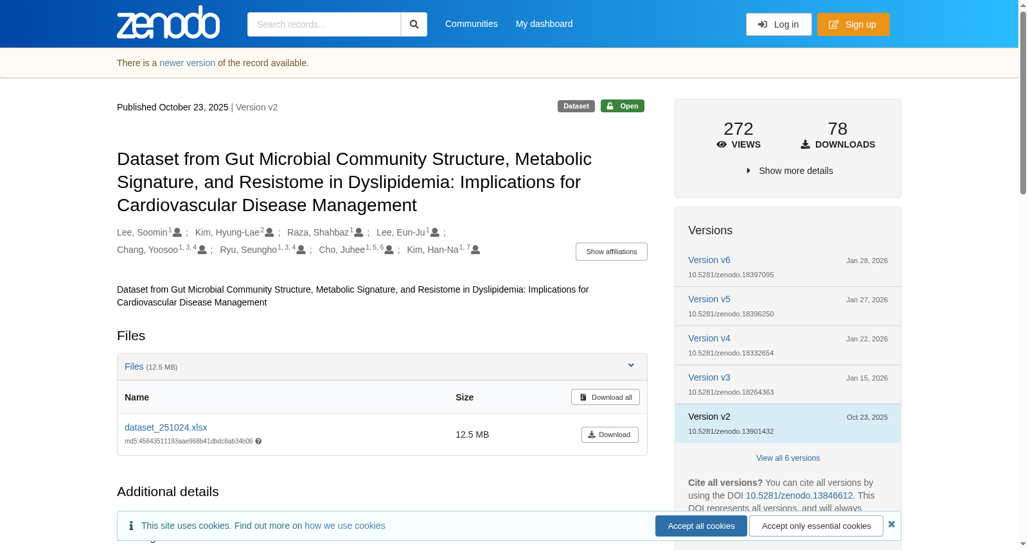Click Accept only essential cookies

(x=816, y=526)
